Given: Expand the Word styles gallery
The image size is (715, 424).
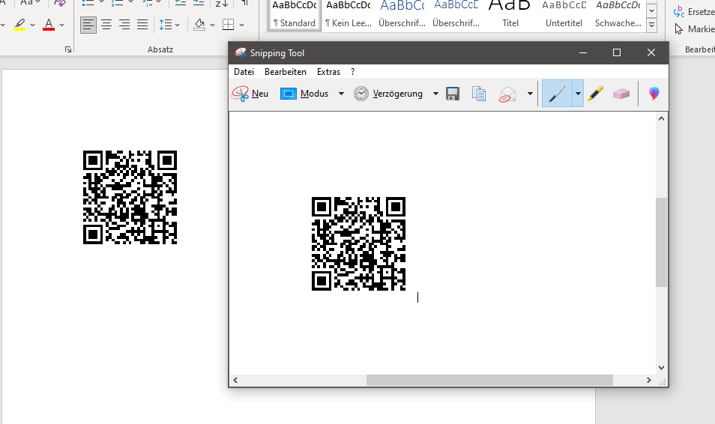Looking at the screenshot, I should pos(652,25).
